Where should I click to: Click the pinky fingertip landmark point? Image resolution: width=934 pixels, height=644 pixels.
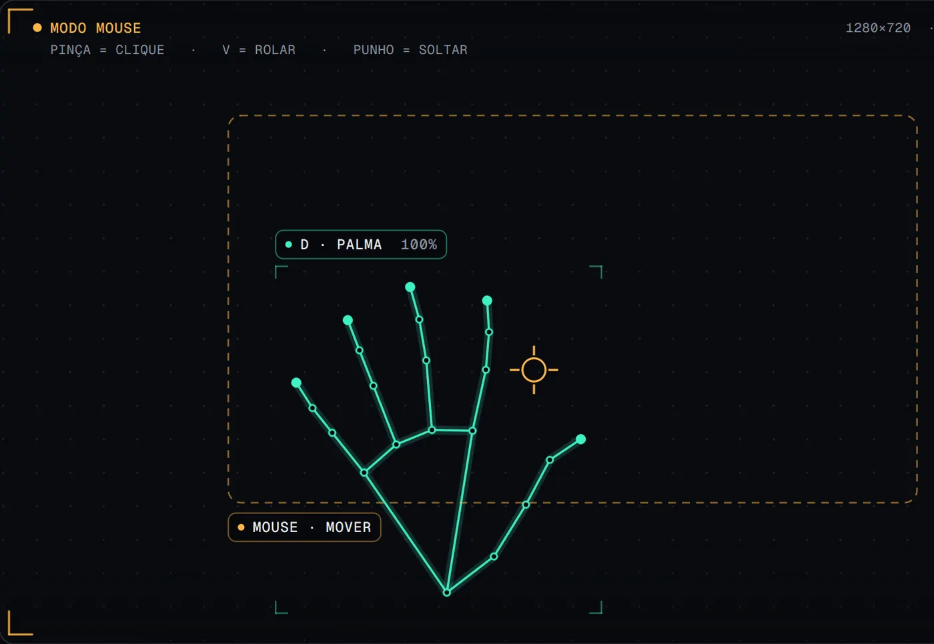coord(296,383)
